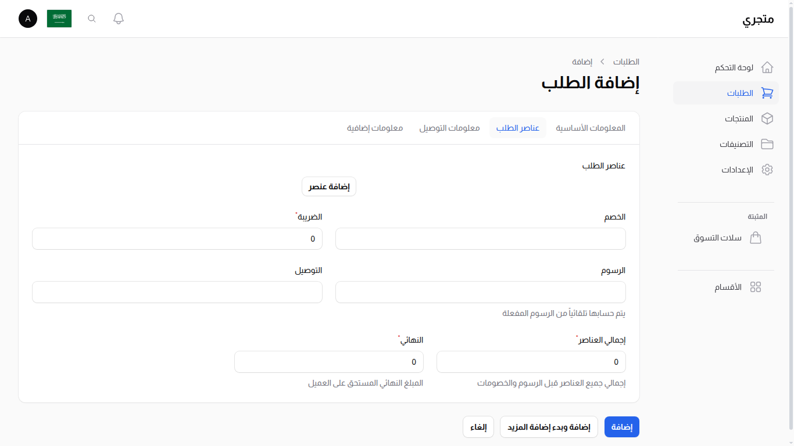Open the الإعدادات settings gear icon
This screenshot has height=446, width=794.
[767, 170]
